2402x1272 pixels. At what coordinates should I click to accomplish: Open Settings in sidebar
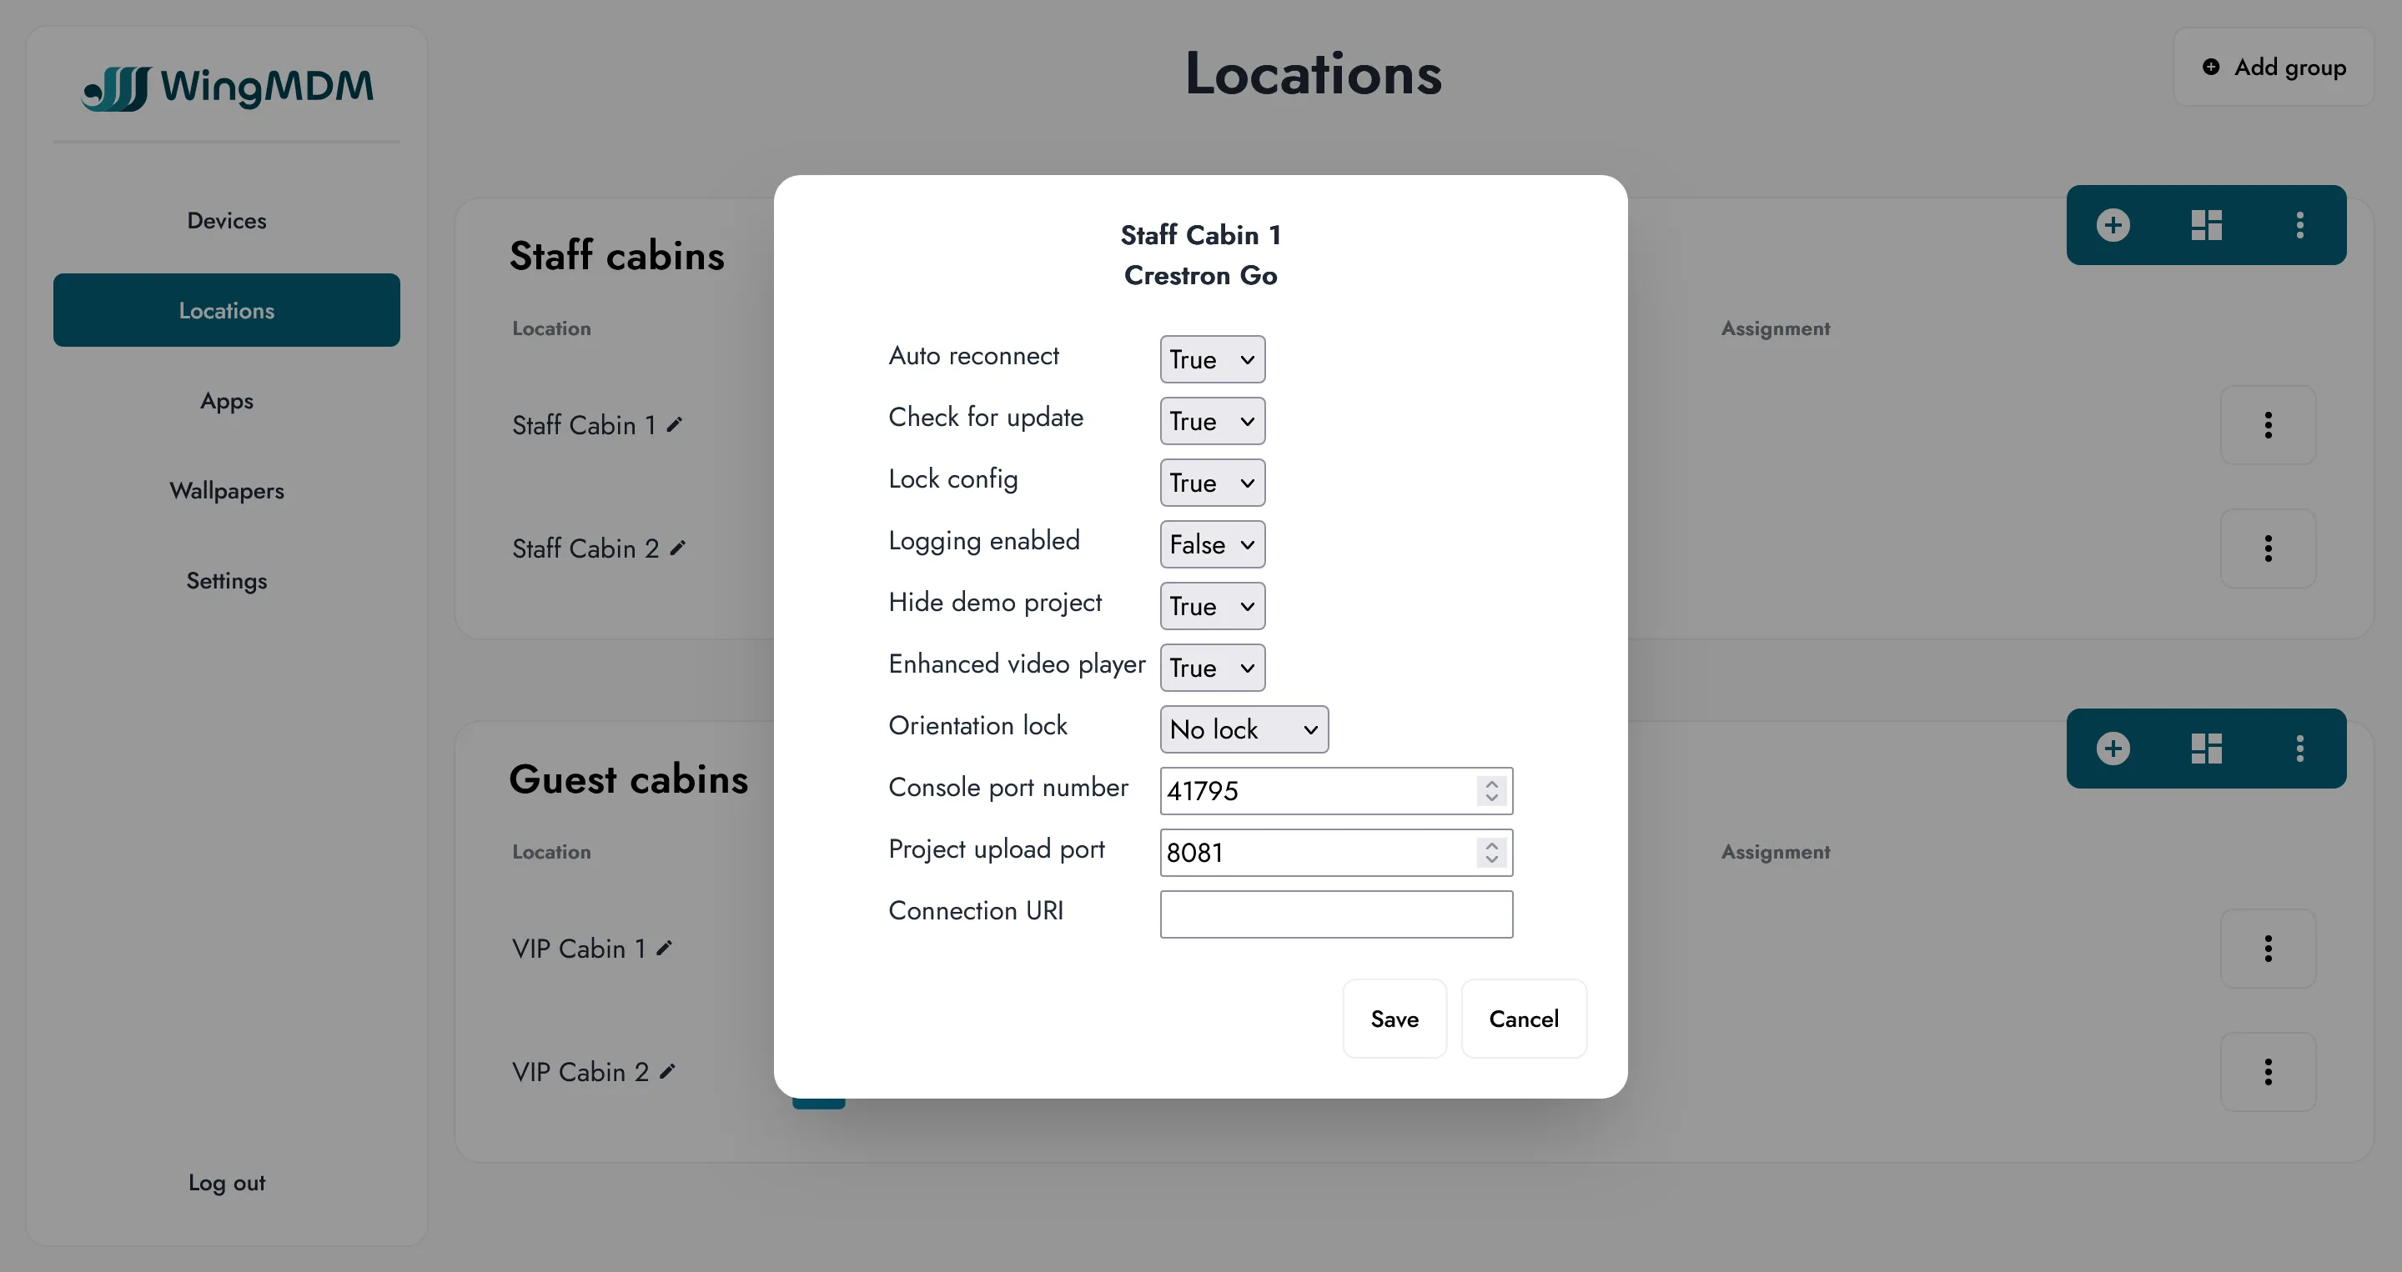[227, 580]
